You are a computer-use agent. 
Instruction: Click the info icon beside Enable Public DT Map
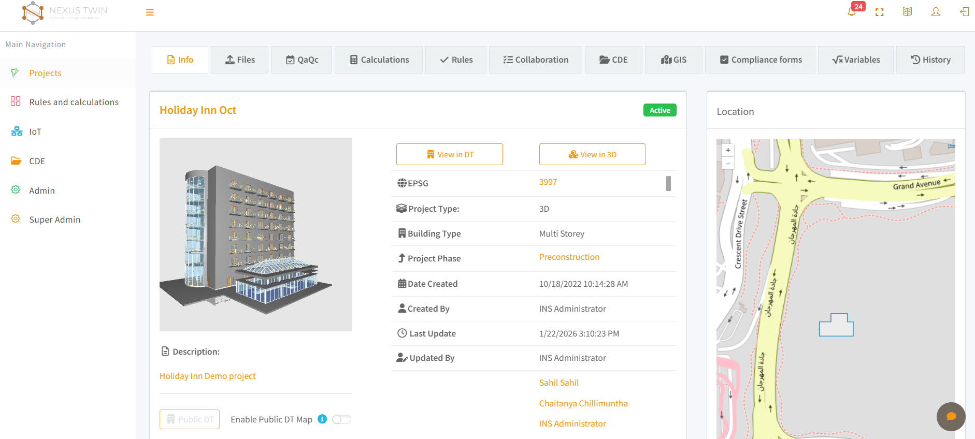(x=322, y=419)
